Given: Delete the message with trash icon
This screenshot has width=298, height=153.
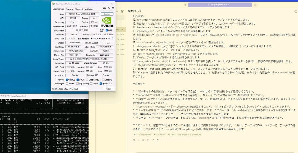Looking at the screenshot, I should (x=158, y=140).
